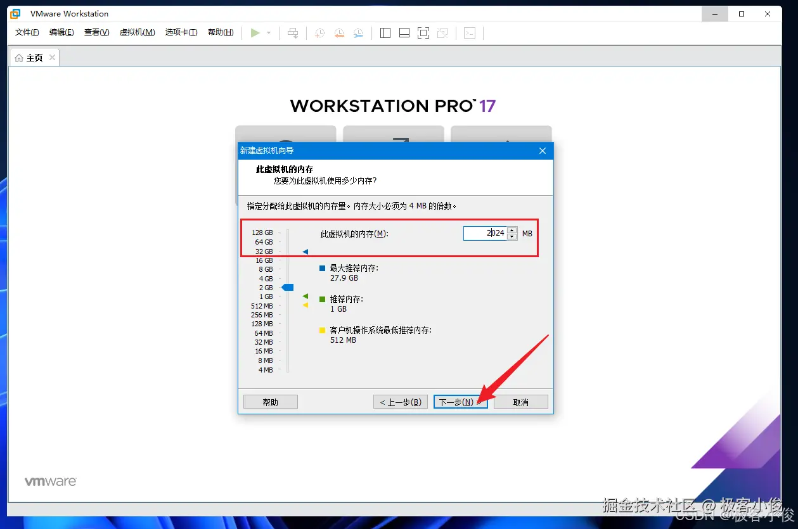Click the full screen mode icon
This screenshot has width=798, height=529.
click(x=423, y=33)
